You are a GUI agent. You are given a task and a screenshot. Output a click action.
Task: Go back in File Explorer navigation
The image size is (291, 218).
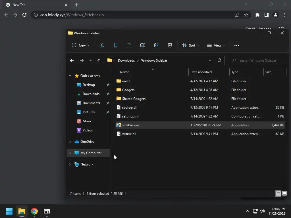(x=72, y=60)
